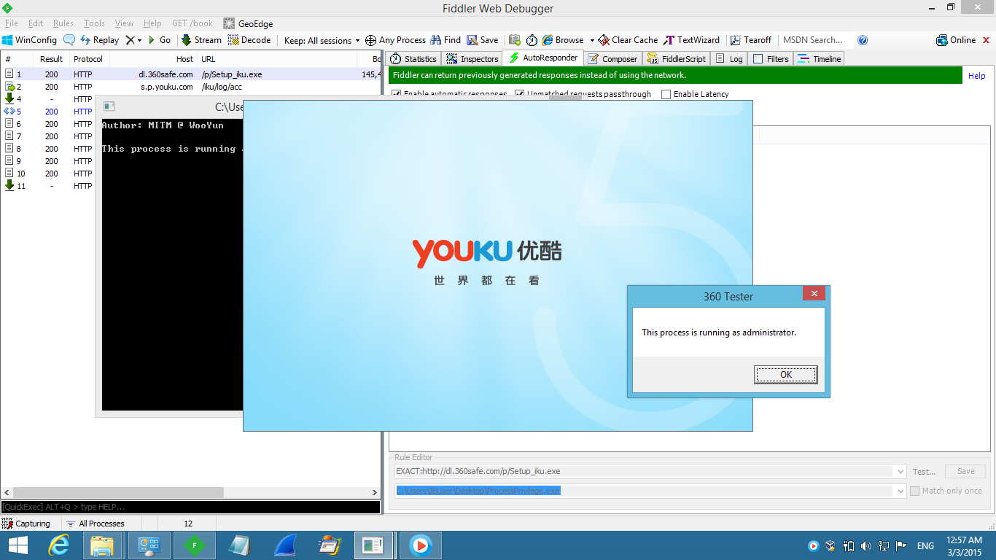Switch to the FiddlerScript tab
This screenshot has height=560, width=996.
tap(676, 59)
